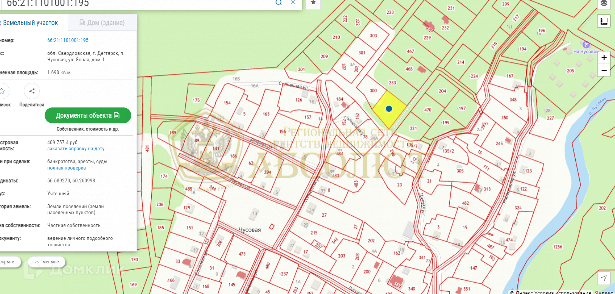Click the Собственник, стоимость и др. caption

click(88, 129)
